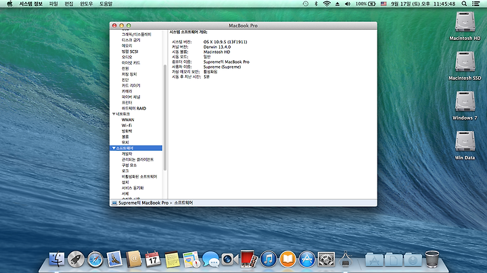
Task: Open Wi-Fi status menu in menu bar
Action: click(327, 4)
